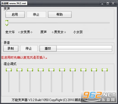Click the 原声 label
The width and height of the screenshot is (118, 104).
43,32
